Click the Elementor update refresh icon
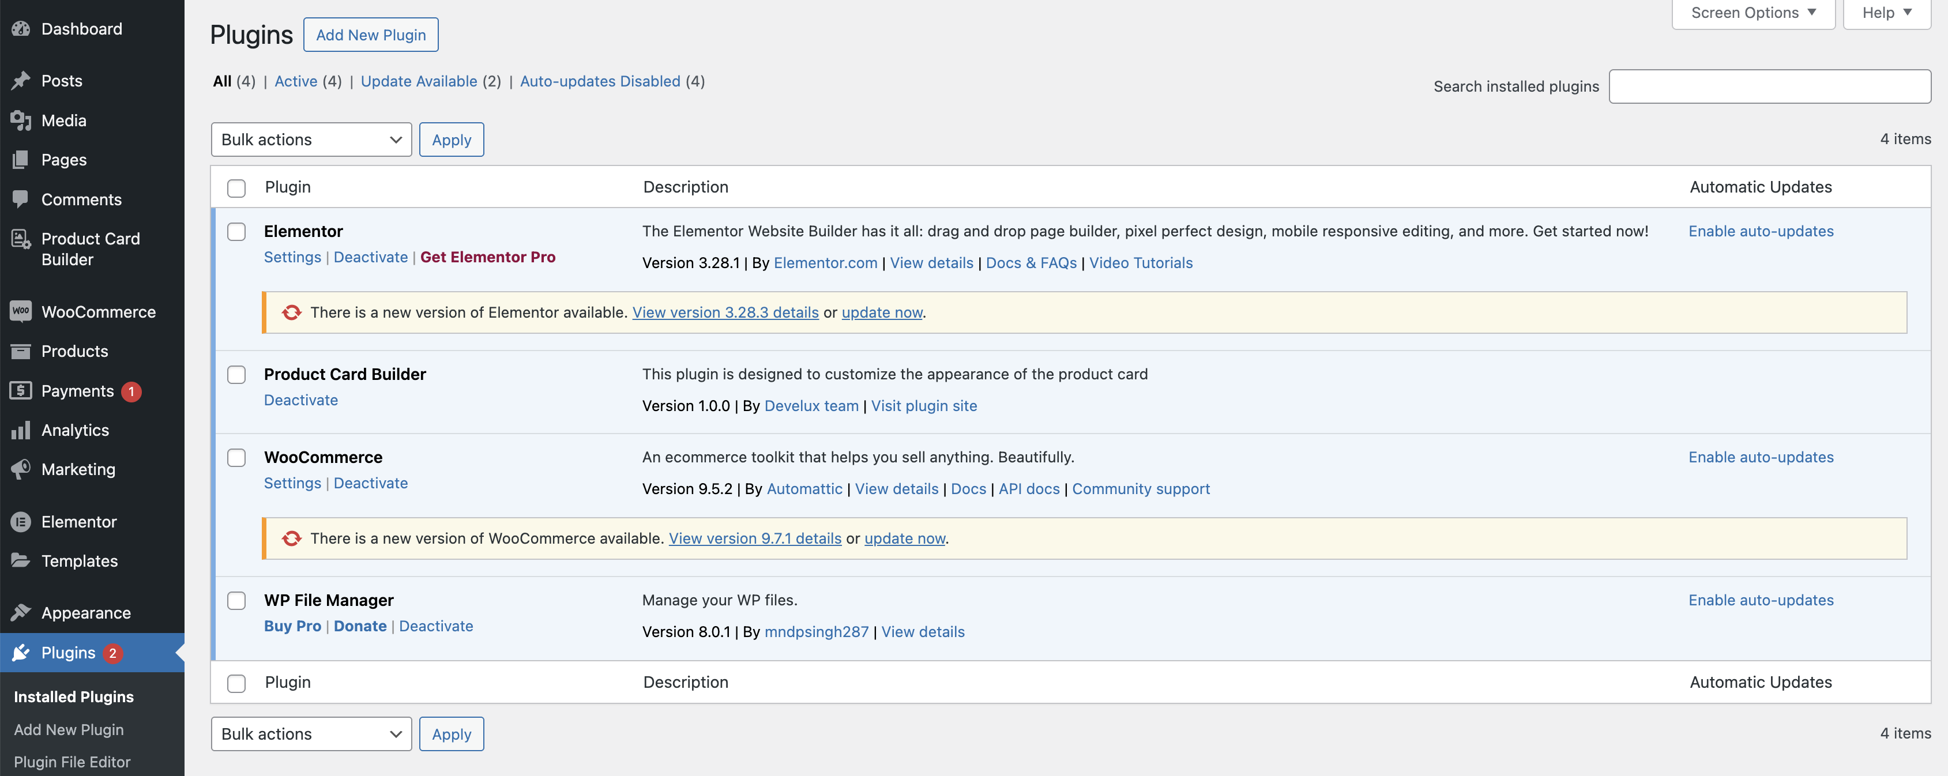 [x=292, y=312]
